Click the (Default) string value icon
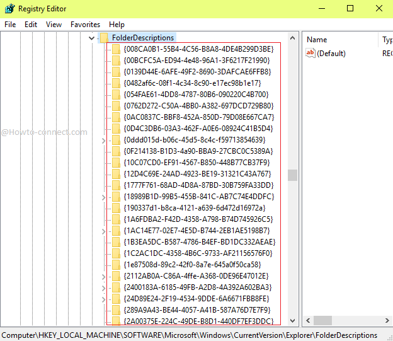Screen dimensions: 393x341 [x=310, y=53]
